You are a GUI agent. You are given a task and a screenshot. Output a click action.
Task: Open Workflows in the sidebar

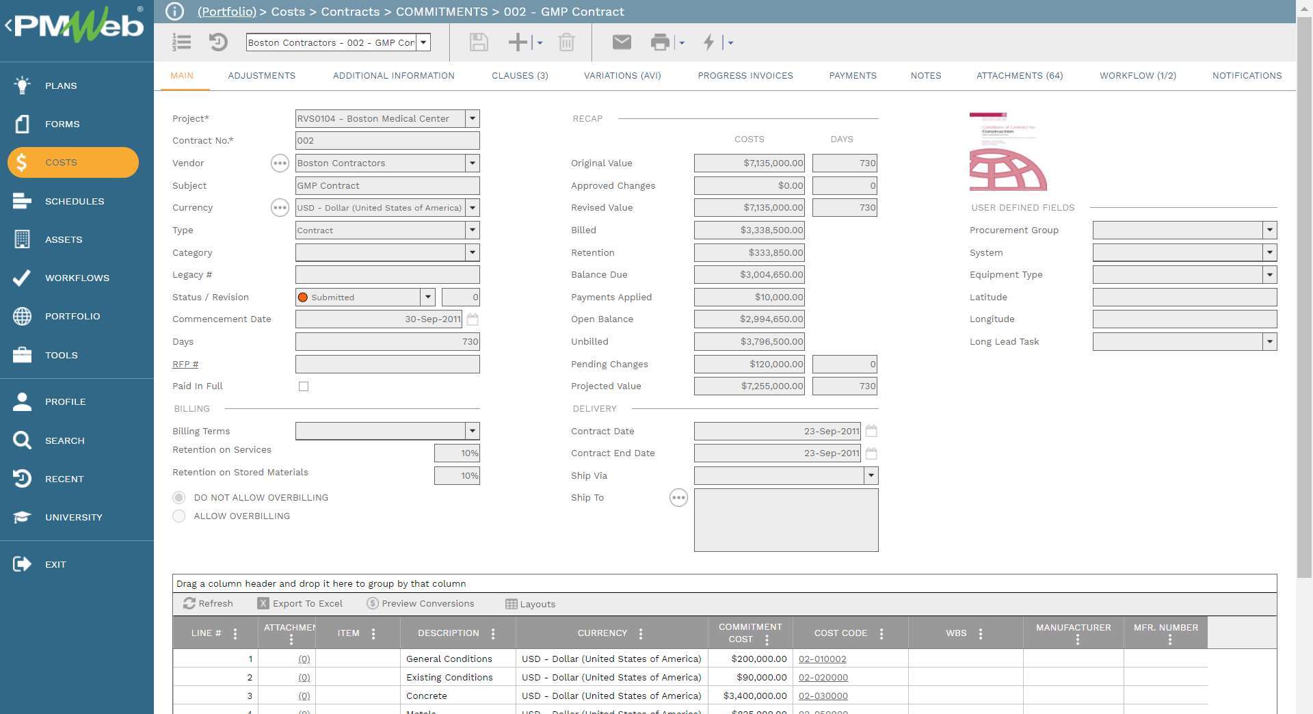pos(77,278)
